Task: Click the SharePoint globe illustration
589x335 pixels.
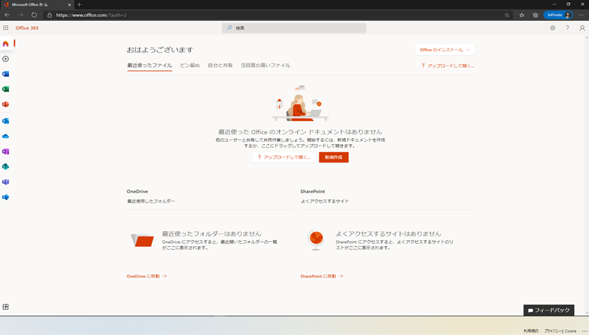Action: (x=316, y=240)
